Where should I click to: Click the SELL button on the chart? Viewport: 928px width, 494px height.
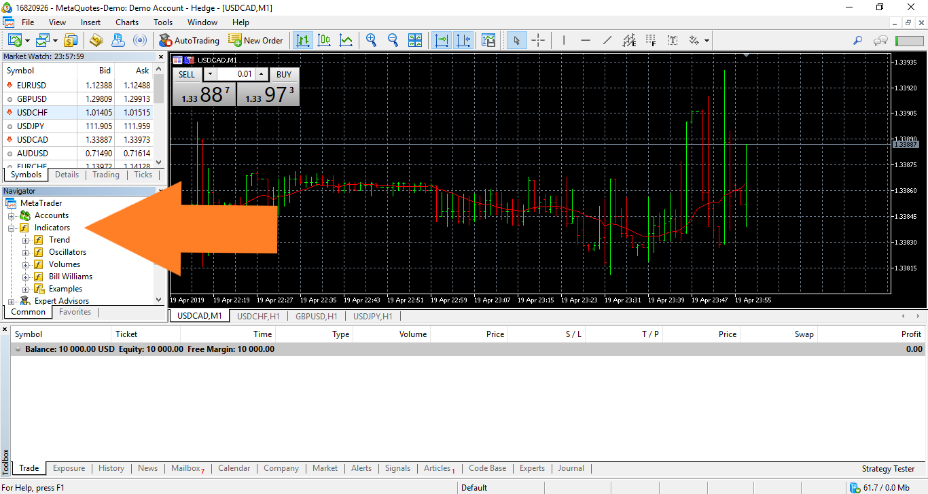point(187,74)
